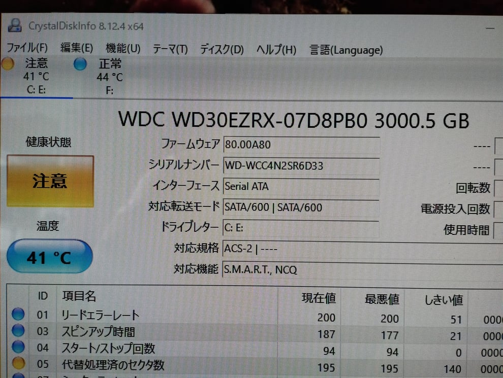Viewport: 503px width, 378px height.
Task: Click current value 187 of スピンアップ時間
Action: click(x=326, y=334)
